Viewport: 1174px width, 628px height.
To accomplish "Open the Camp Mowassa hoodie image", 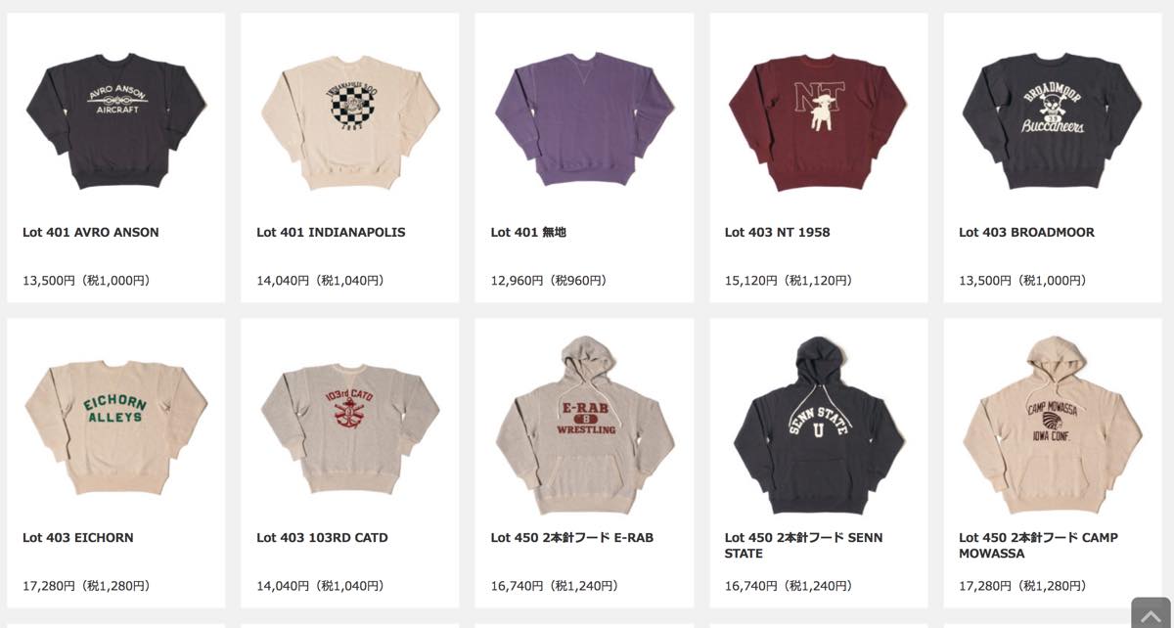I will [x=1053, y=426].
